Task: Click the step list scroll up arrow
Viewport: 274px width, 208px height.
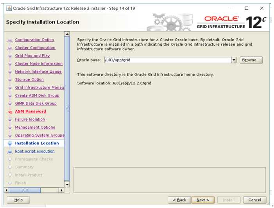Action: [x=67, y=34]
